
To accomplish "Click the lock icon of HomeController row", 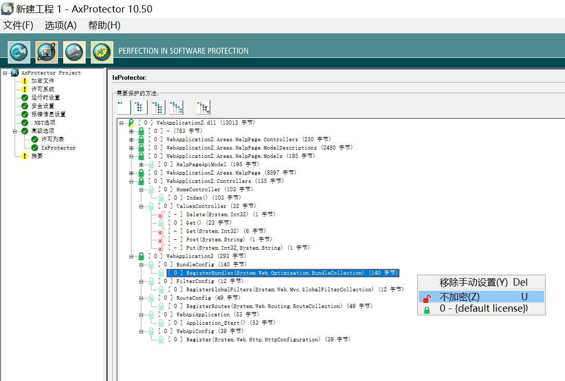I will tap(151, 189).
